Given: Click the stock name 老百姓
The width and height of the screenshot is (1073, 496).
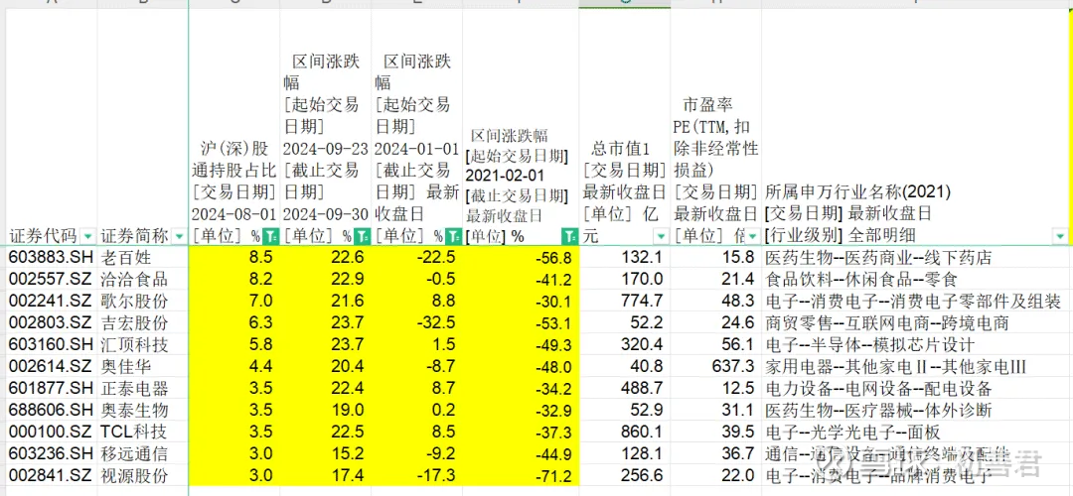Looking at the screenshot, I should click(126, 258).
